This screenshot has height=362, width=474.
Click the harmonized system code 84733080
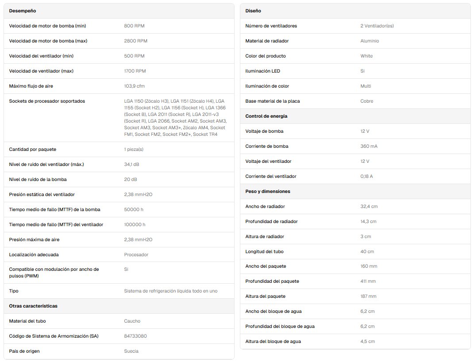135,336
